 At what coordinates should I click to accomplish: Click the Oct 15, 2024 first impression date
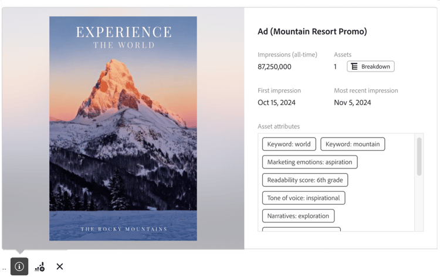tap(276, 103)
